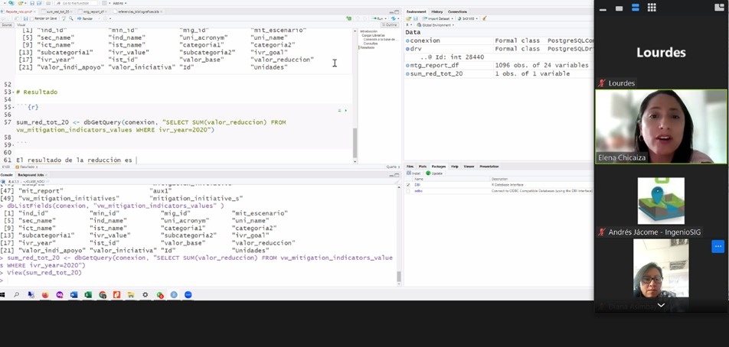Select Cargar Librerías in the outline
This screenshot has height=347, width=729.
point(373,35)
